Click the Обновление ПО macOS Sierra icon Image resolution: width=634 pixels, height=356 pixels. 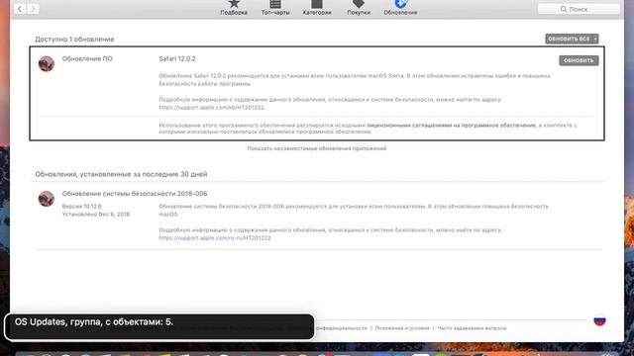click(x=47, y=63)
